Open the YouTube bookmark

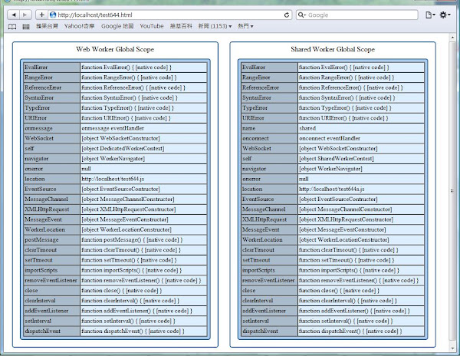pyautogui.click(x=152, y=26)
